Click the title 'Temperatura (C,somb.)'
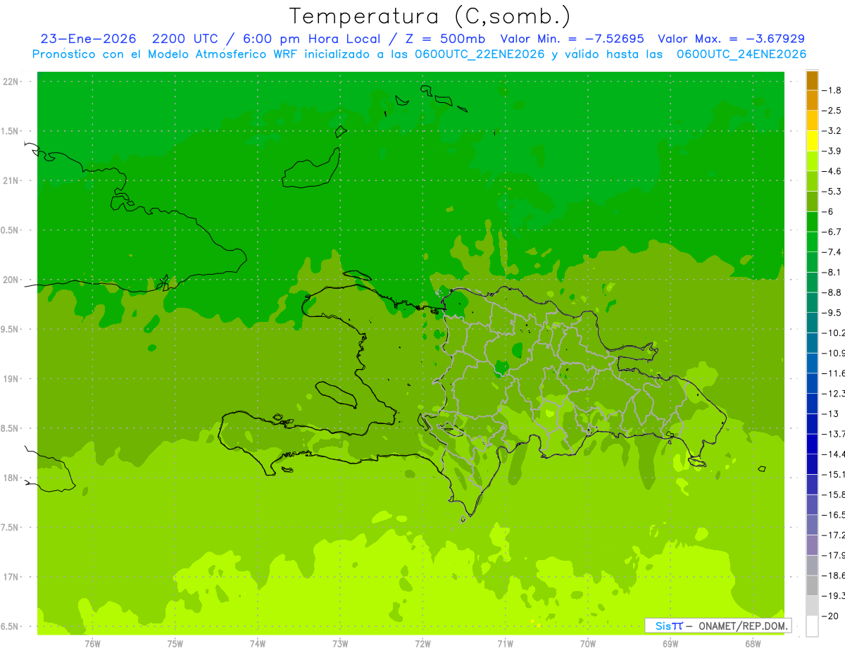This screenshot has height=653, width=845. tap(430, 16)
